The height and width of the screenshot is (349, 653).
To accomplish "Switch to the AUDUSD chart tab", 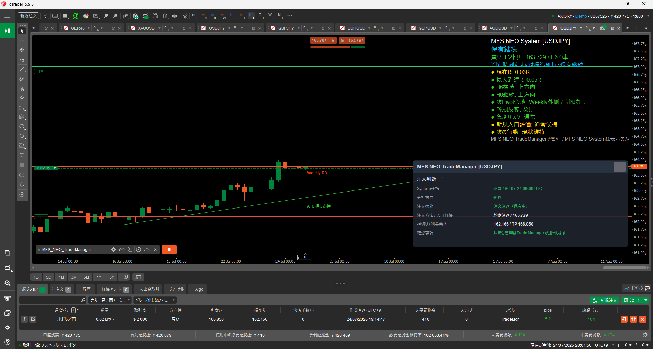I will coord(498,28).
